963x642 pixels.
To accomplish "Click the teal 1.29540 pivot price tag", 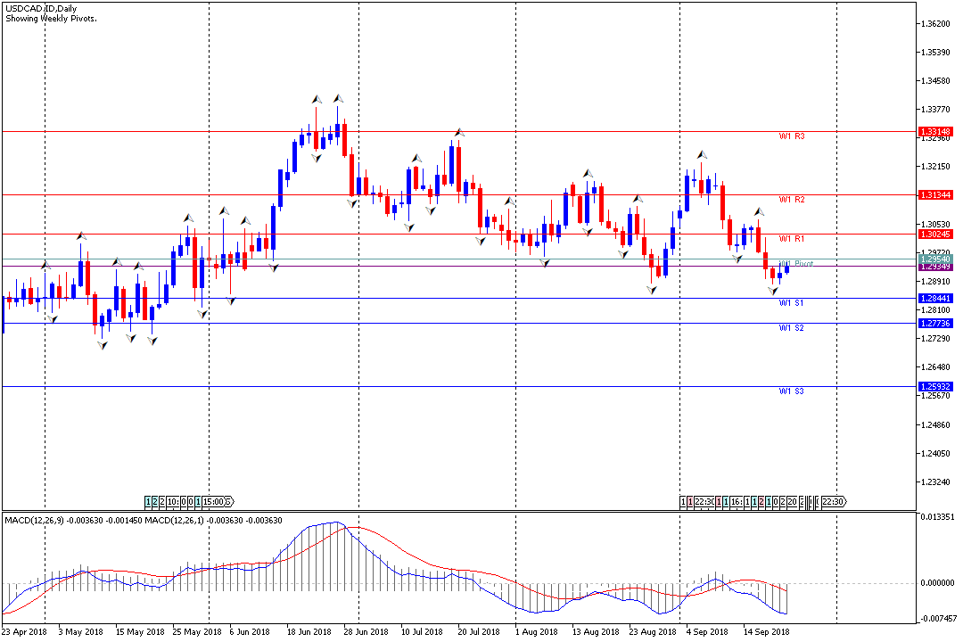I will click(x=935, y=259).
